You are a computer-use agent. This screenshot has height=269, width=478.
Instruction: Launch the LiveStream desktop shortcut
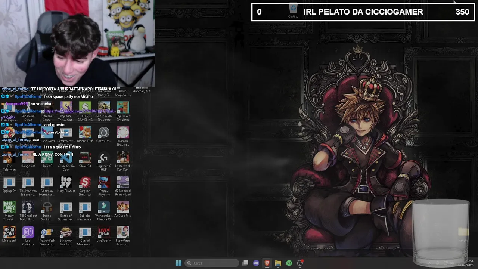click(104, 234)
